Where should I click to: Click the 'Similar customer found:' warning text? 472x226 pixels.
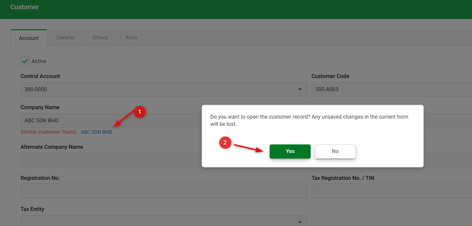(49, 132)
